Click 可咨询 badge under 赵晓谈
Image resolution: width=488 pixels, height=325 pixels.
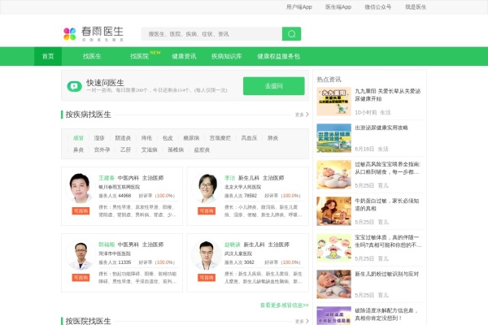pyautogui.click(x=207, y=277)
